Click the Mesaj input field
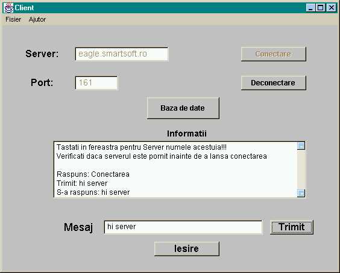This screenshot has width=340, height=273. tap(183, 227)
